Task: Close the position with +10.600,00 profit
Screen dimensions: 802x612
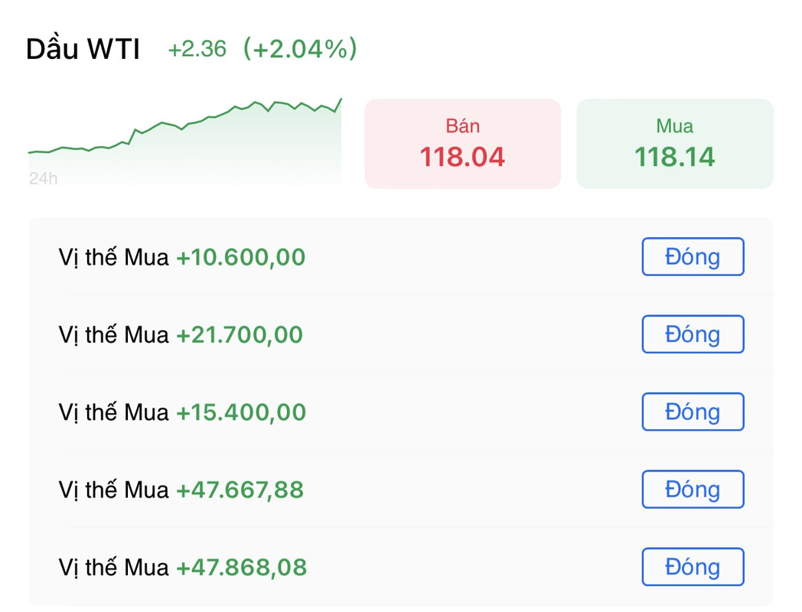Action: [693, 257]
